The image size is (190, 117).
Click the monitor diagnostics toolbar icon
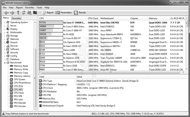(x=35, y=12)
